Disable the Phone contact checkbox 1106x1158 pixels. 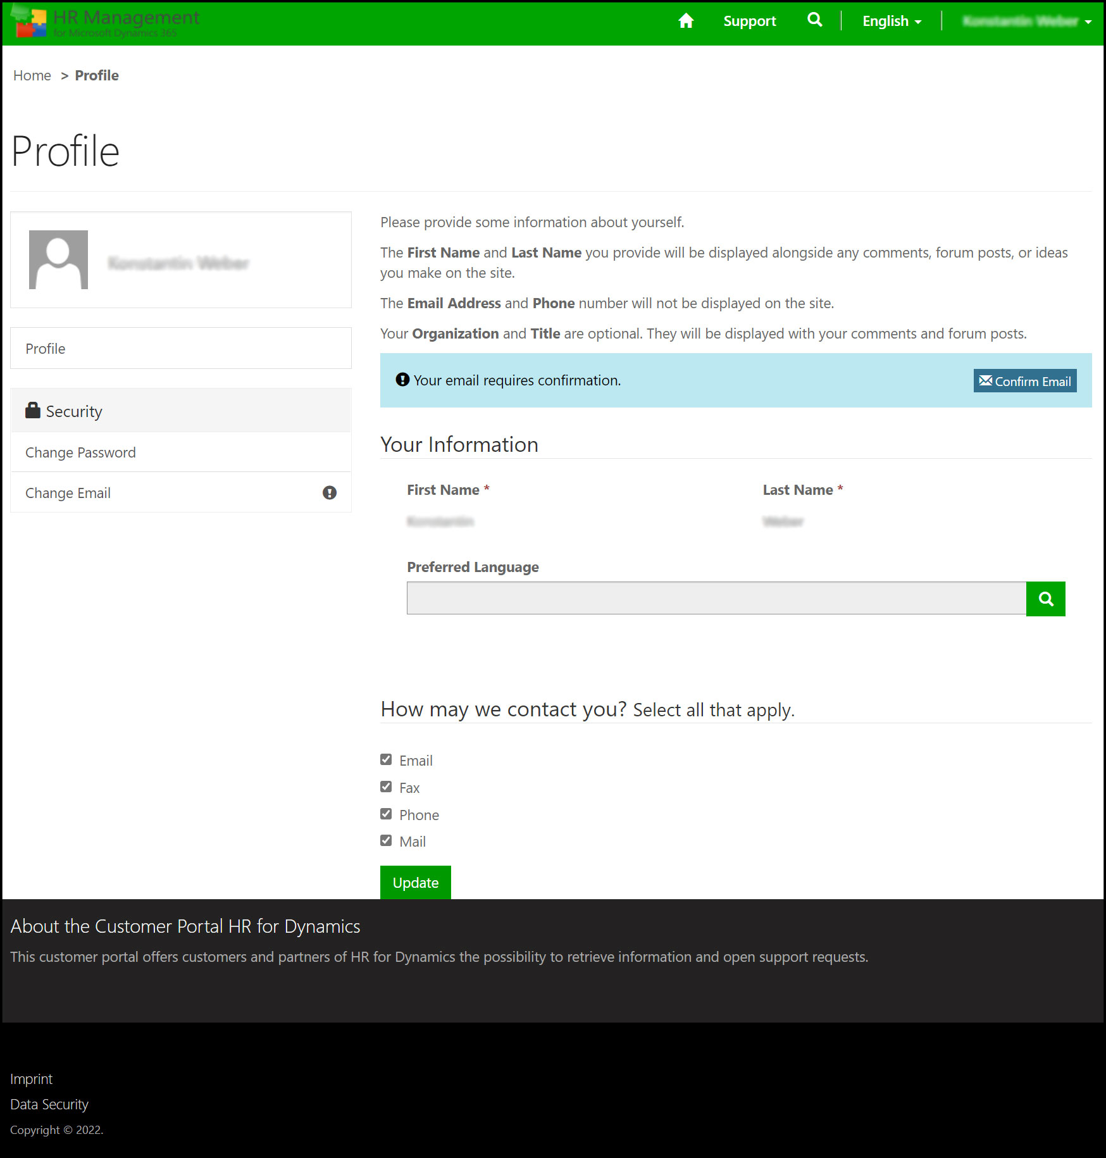[386, 814]
